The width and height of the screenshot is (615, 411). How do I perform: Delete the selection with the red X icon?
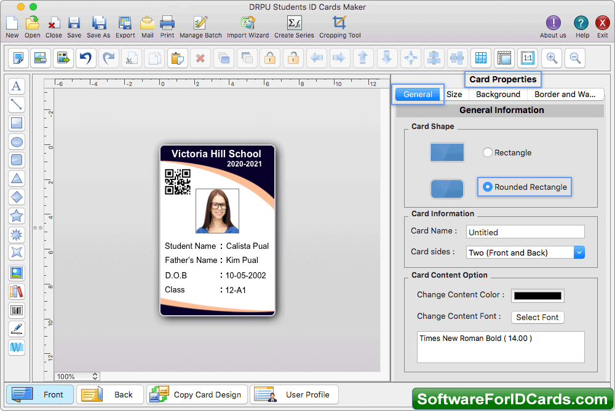click(200, 58)
